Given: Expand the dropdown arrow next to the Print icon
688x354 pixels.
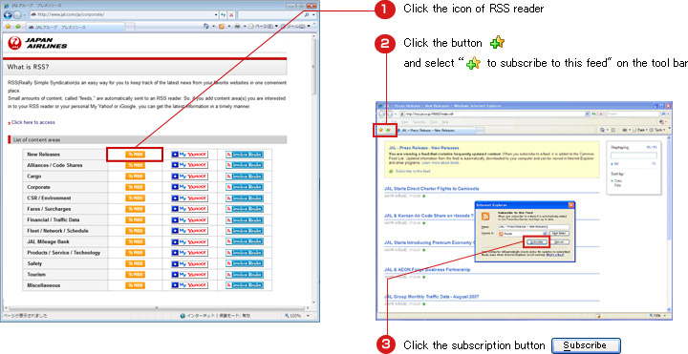Looking at the screenshot, I should point(245,27).
